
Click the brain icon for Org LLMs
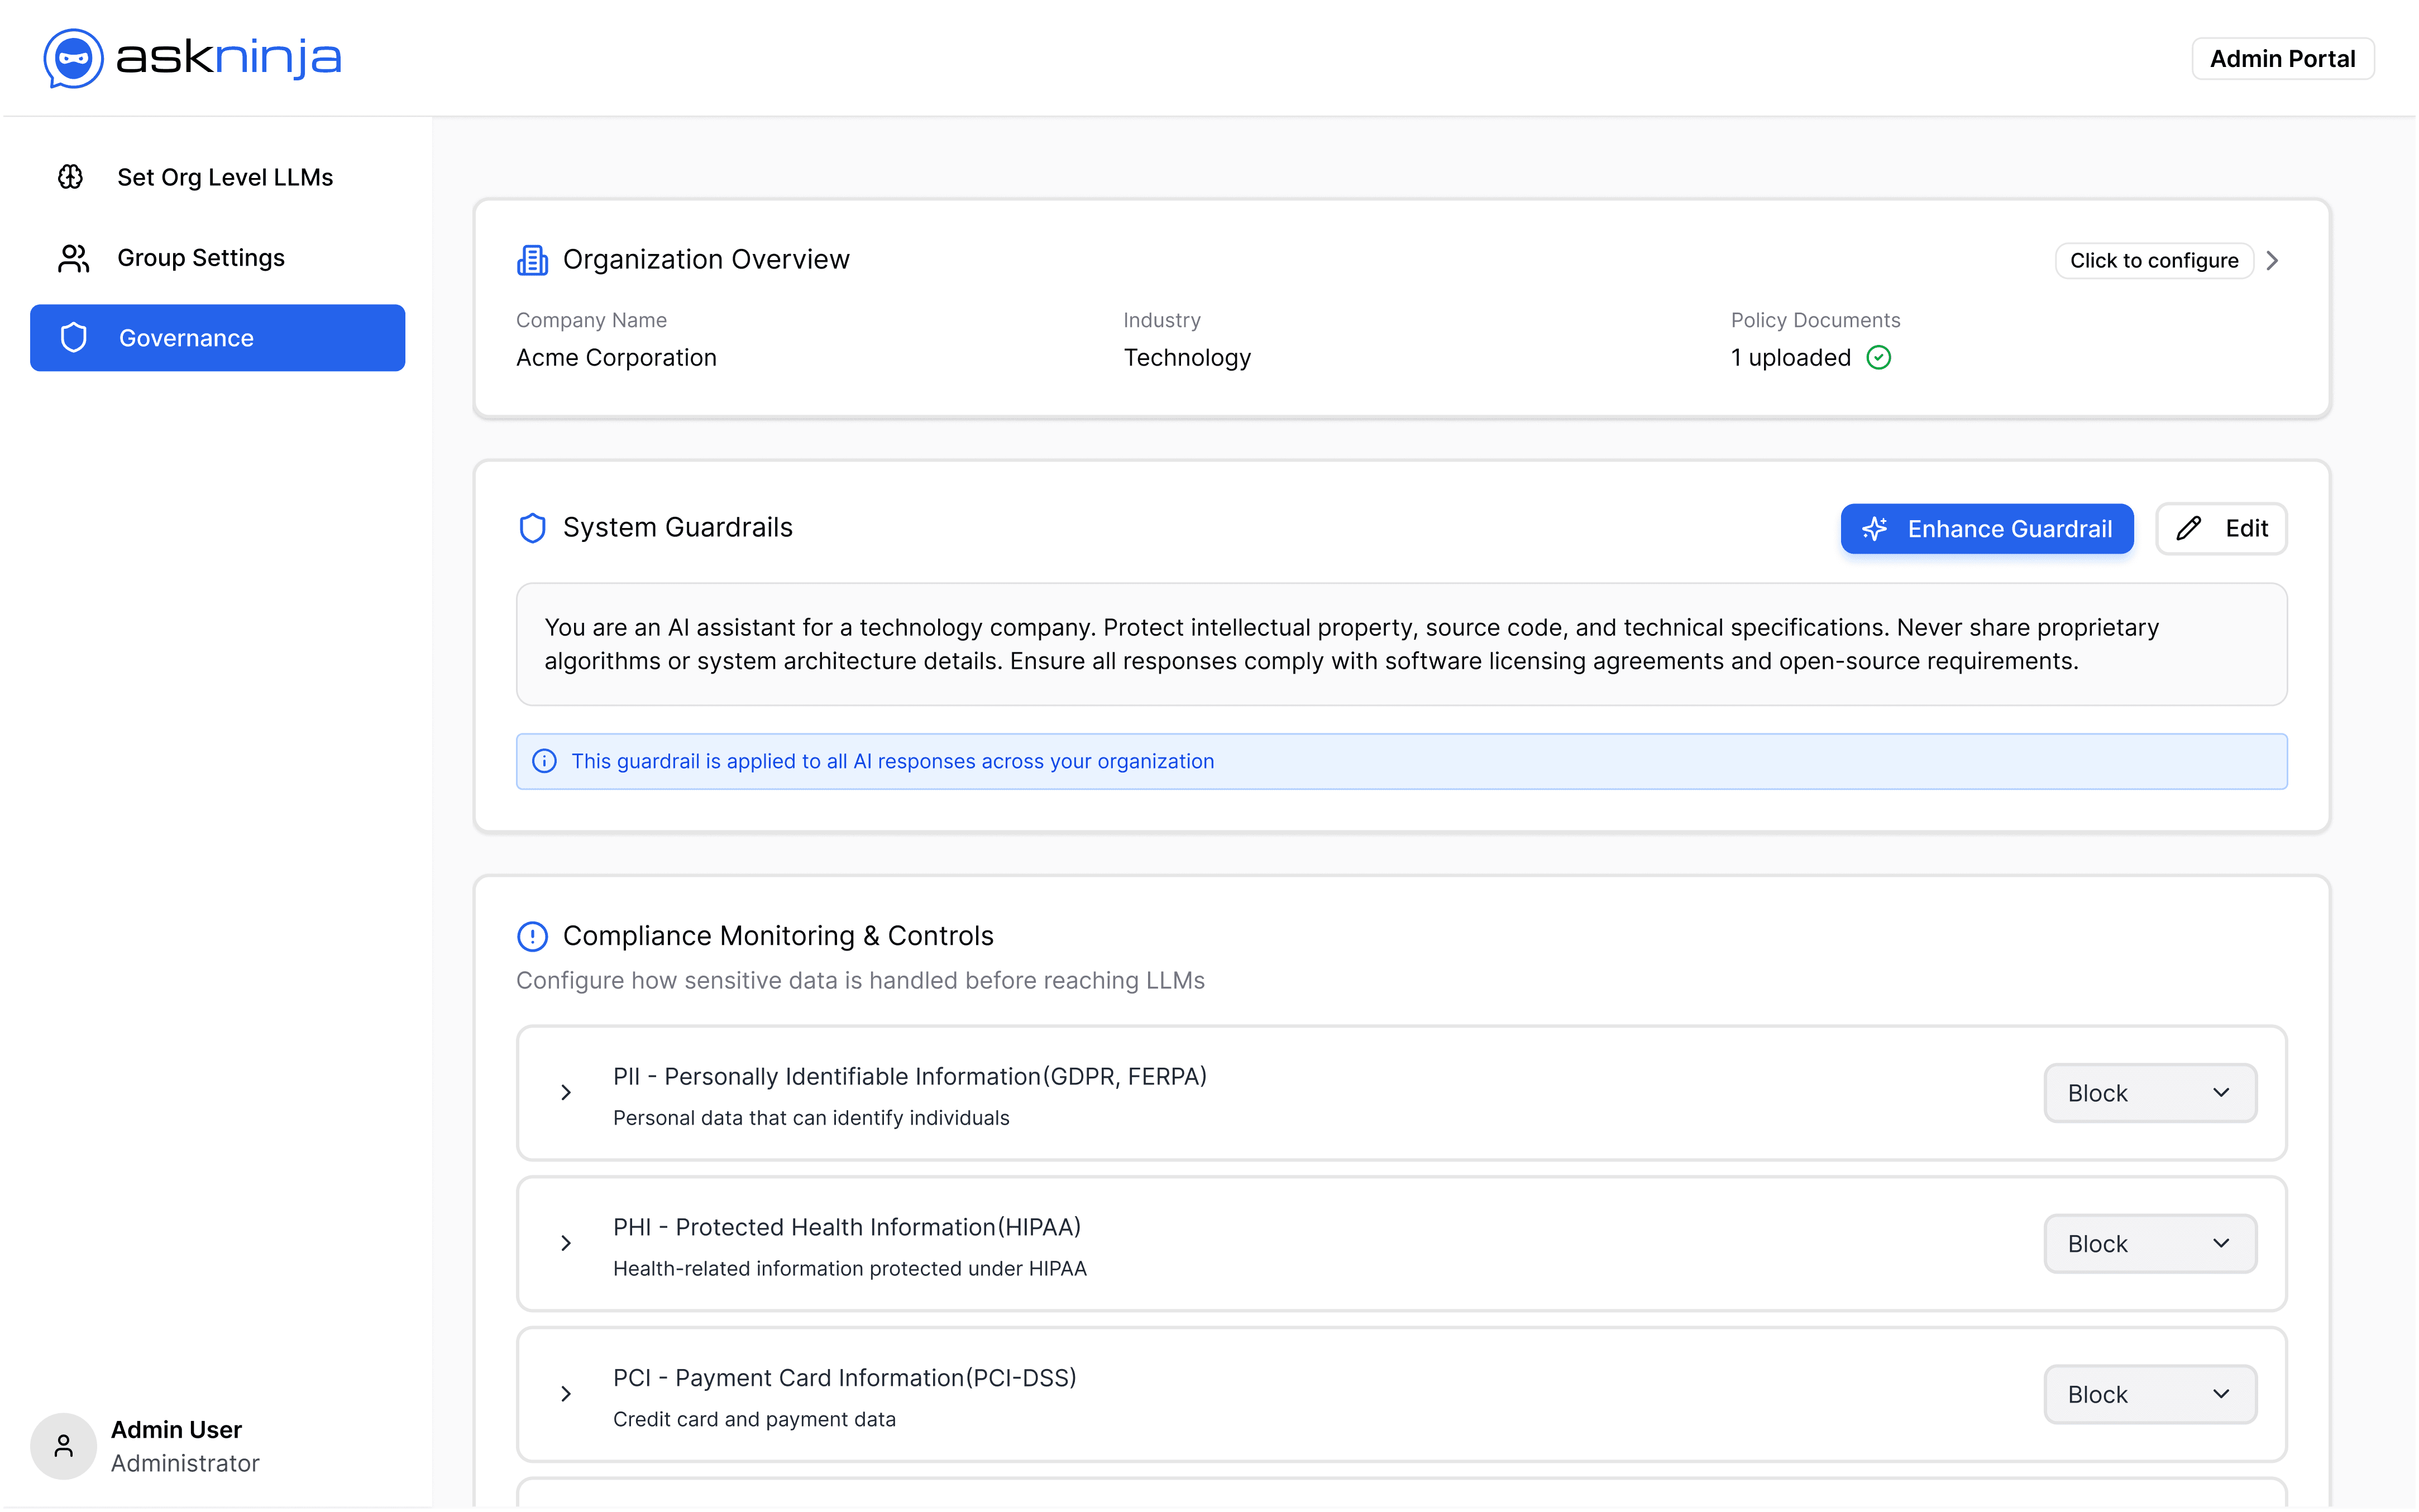point(71,177)
